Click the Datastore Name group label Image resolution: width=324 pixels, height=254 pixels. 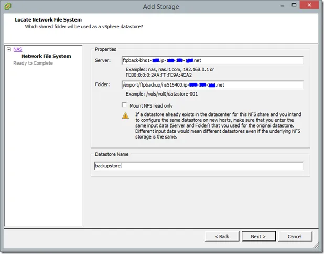[112, 154]
